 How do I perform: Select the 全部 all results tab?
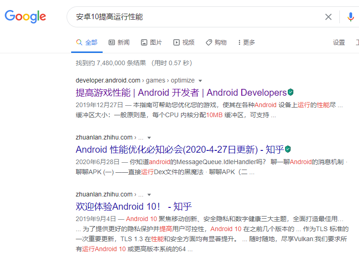87,42
